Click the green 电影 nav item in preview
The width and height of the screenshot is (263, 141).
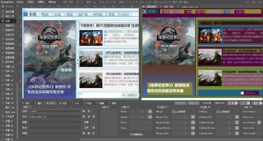pos(166,12)
